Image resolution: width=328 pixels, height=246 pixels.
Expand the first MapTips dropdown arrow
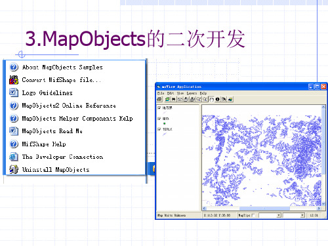279,215
